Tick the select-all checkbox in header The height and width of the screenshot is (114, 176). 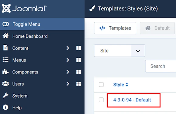[x=101, y=85]
